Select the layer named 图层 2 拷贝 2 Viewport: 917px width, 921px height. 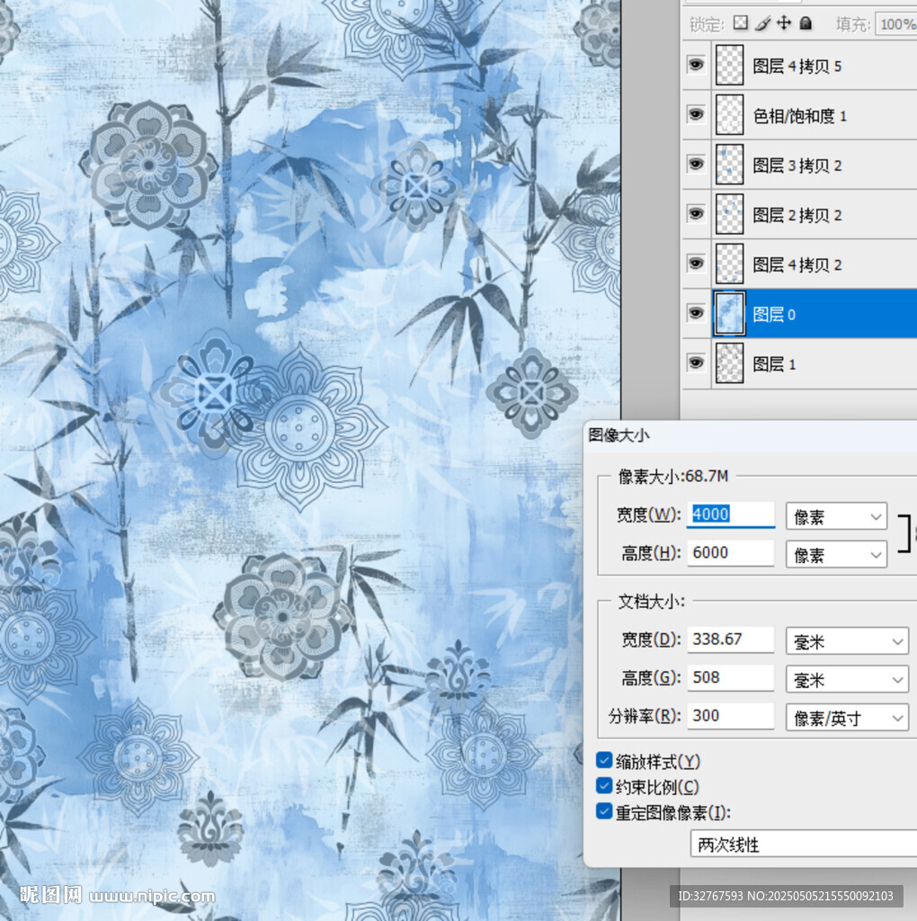(797, 215)
